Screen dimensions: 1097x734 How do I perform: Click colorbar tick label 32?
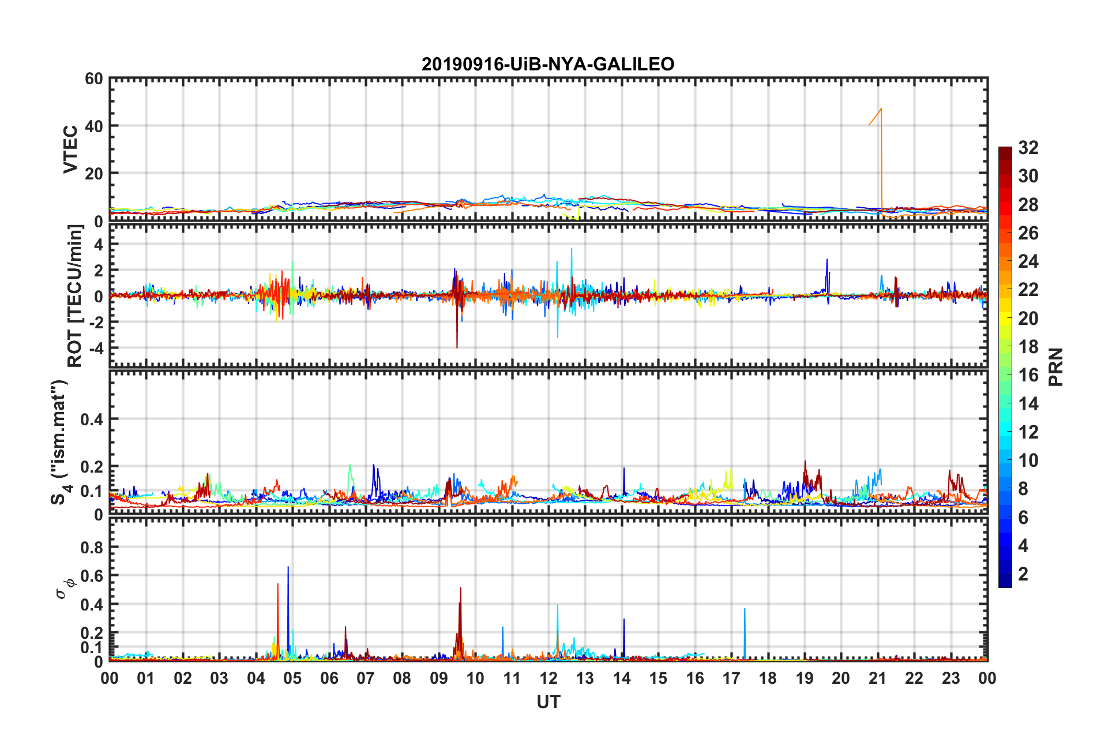(x=1028, y=148)
